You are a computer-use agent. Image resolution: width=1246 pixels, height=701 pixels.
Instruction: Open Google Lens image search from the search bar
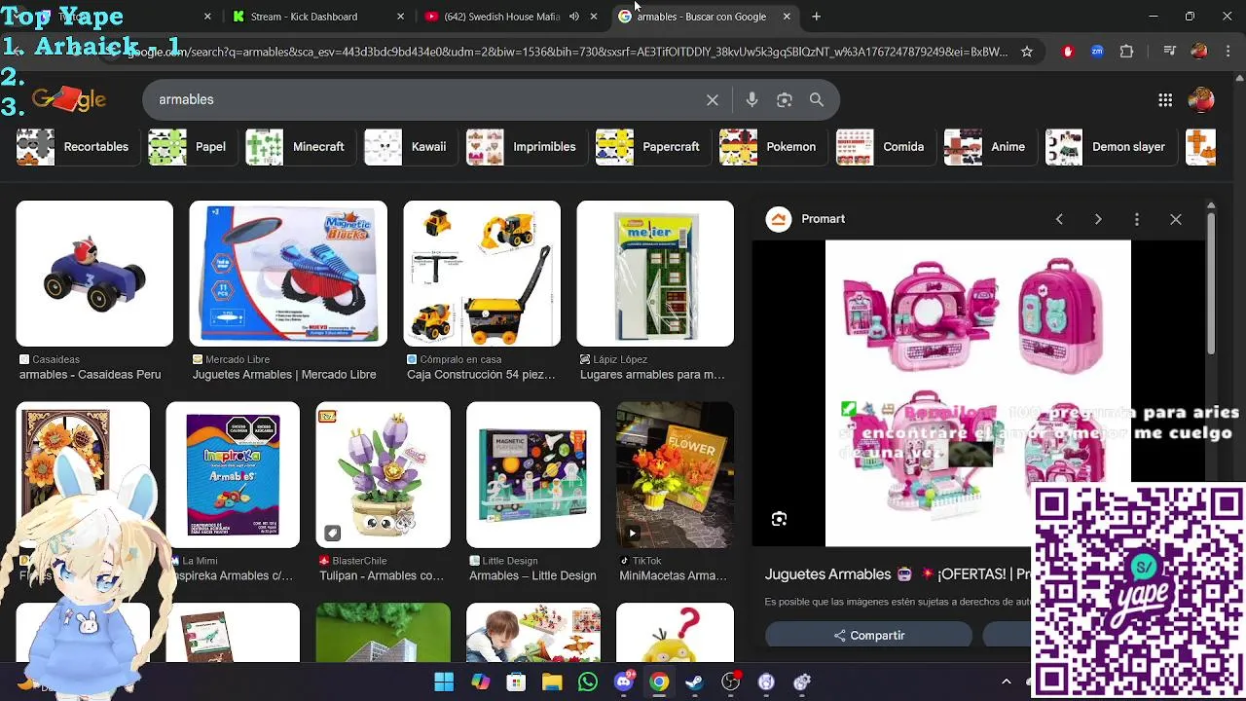tap(785, 99)
